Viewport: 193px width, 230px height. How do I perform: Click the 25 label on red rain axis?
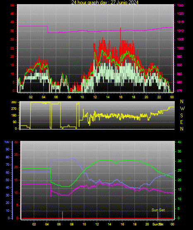[16, 155]
